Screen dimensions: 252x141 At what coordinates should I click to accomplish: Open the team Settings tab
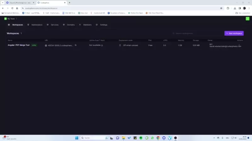pyautogui.click(x=101, y=25)
